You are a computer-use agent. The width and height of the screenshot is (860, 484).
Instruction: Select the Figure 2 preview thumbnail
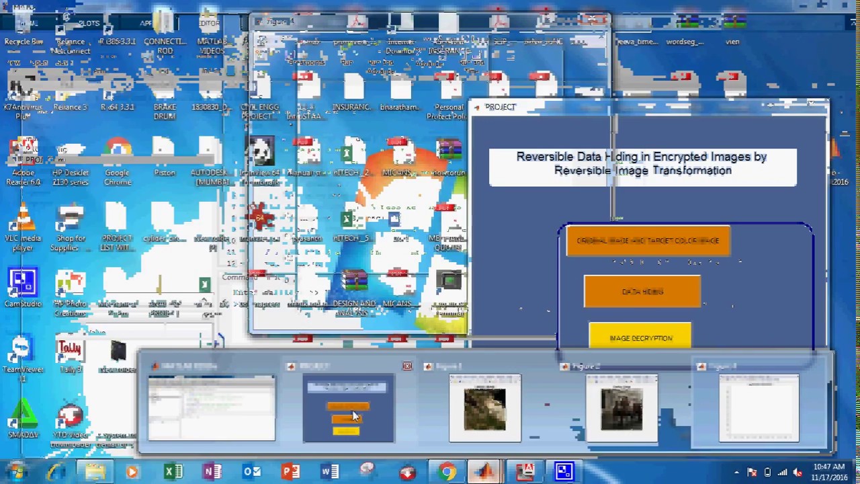(621, 409)
